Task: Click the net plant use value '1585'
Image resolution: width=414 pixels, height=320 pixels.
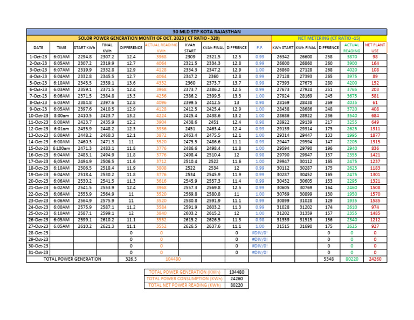Action: (375, 200)
